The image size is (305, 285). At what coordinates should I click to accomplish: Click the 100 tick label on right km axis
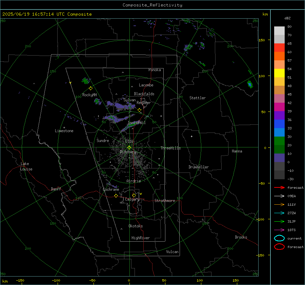262,76
